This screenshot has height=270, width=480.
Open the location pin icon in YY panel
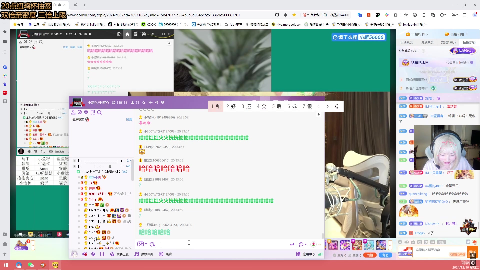click(x=86, y=112)
